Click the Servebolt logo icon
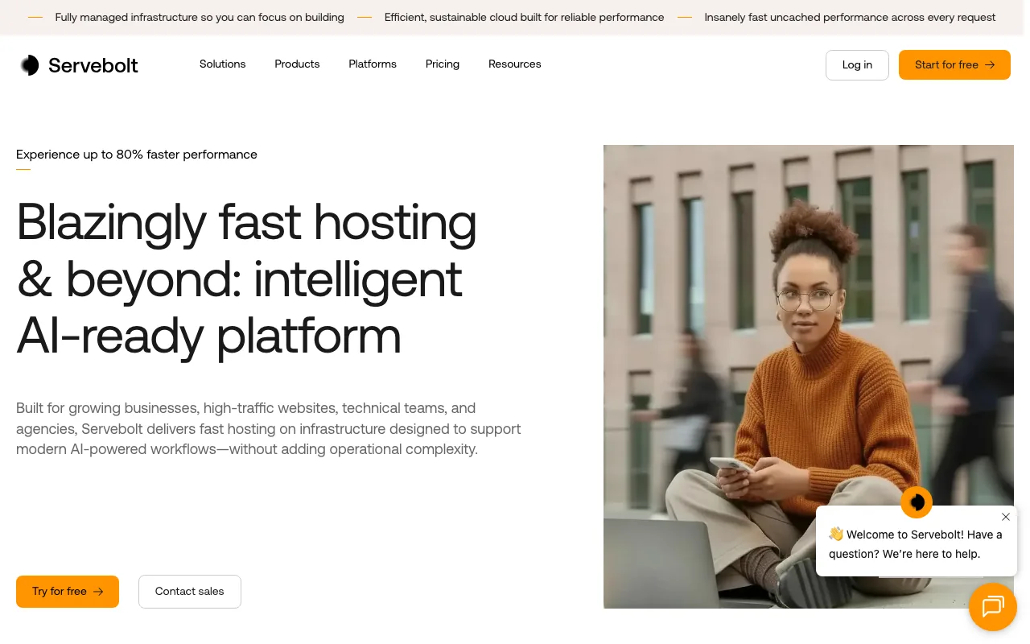Image resolution: width=1030 pixels, height=644 pixels. (x=30, y=65)
